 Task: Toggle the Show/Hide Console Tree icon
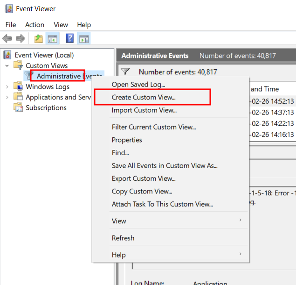coord(52,39)
